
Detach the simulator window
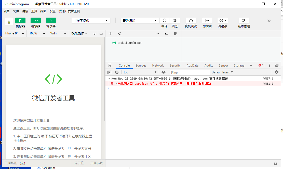(x=101, y=34)
